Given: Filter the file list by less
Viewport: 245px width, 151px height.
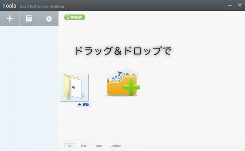Looking at the screenshot, I should 83,146.
